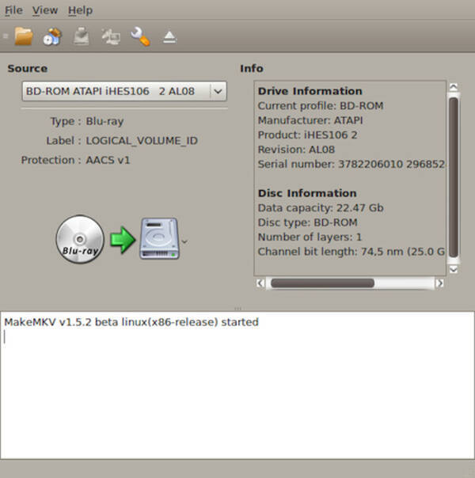Click the Info panel right scroll arrow
This screenshot has width=475, height=478.
pyautogui.click(x=439, y=283)
